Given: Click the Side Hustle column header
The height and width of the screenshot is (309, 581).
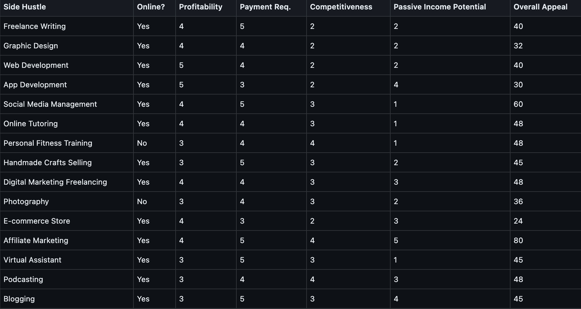Looking at the screenshot, I should pyautogui.click(x=25, y=7).
